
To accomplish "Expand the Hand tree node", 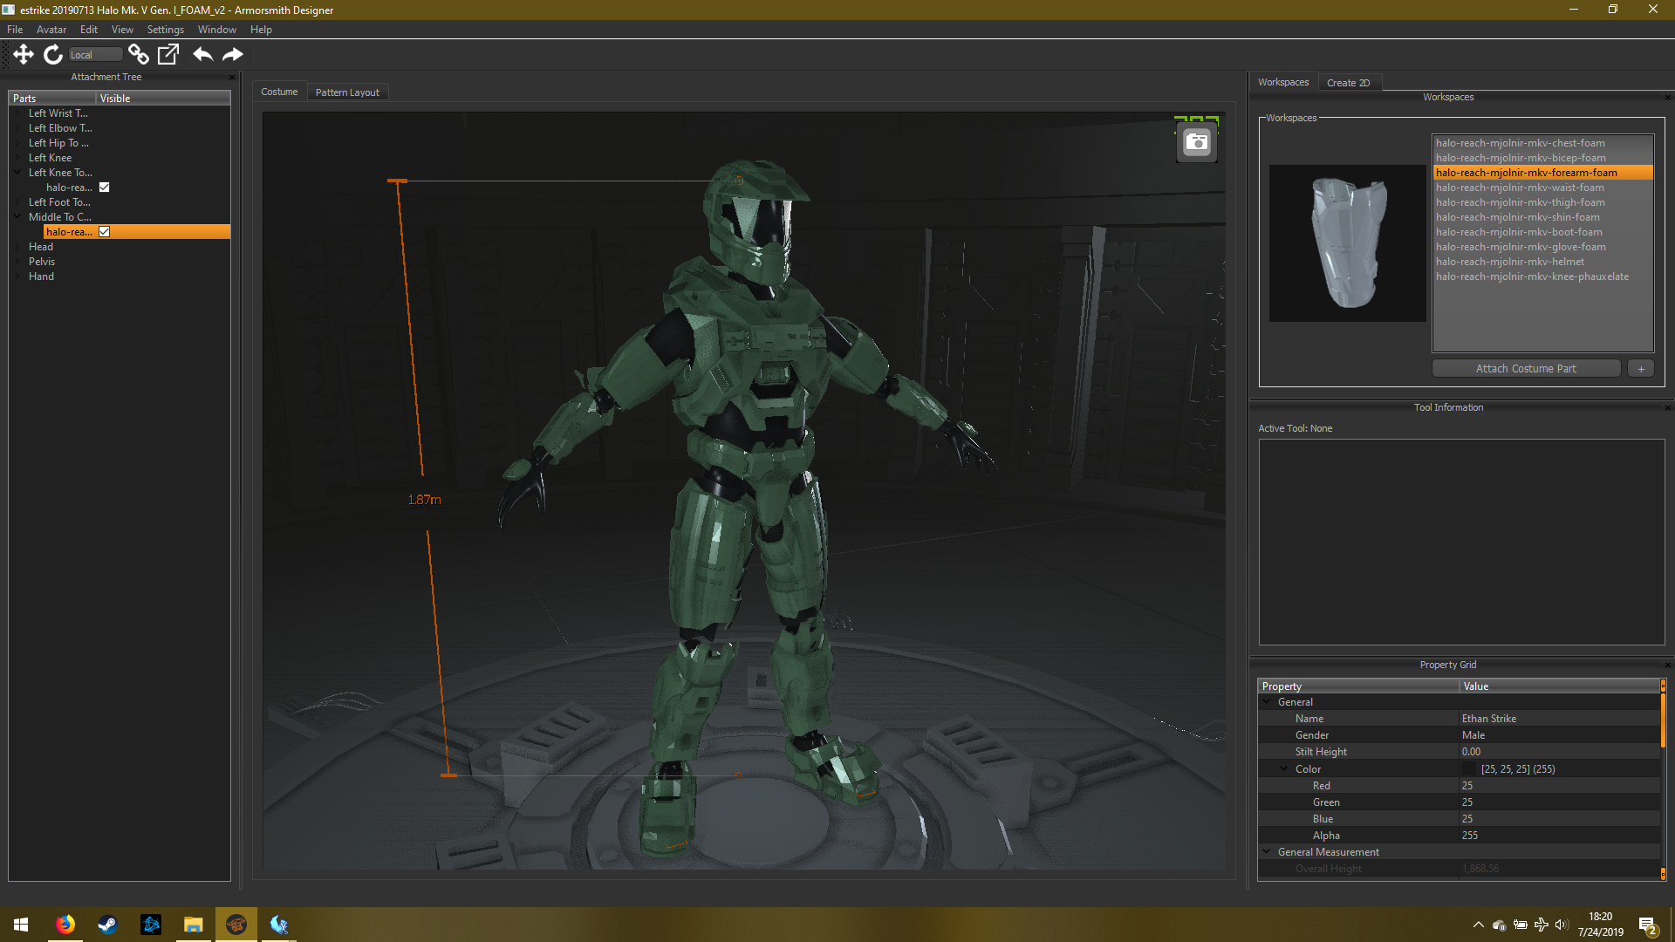I will 17,276.
